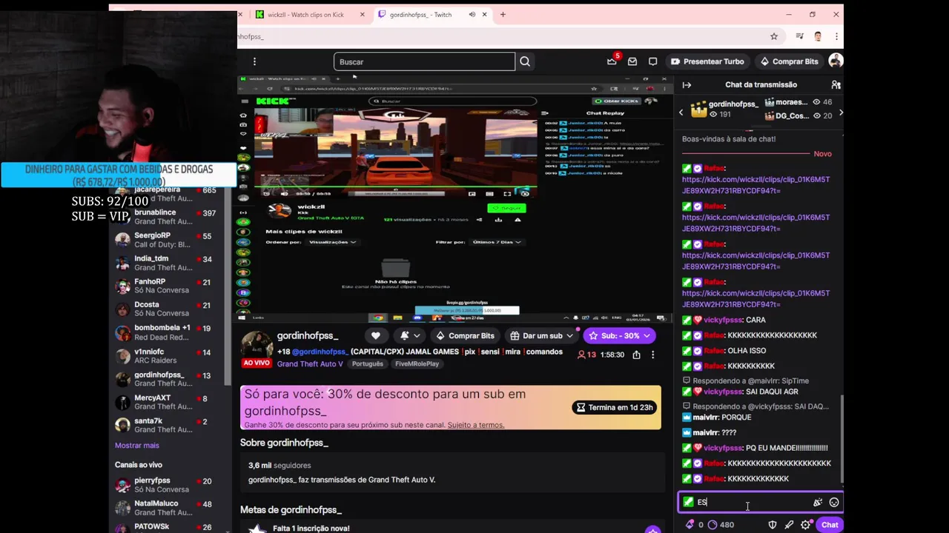This screenshot has width=949, height=533.
Task: Open the user avatar menu
Action: coord(835,61)
